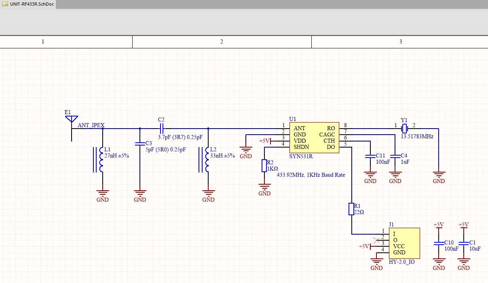This screenshot has width=488, height=283.
Task: Select the R2 1KΩ resistor symbol
Action: click(x=264, y=166)
